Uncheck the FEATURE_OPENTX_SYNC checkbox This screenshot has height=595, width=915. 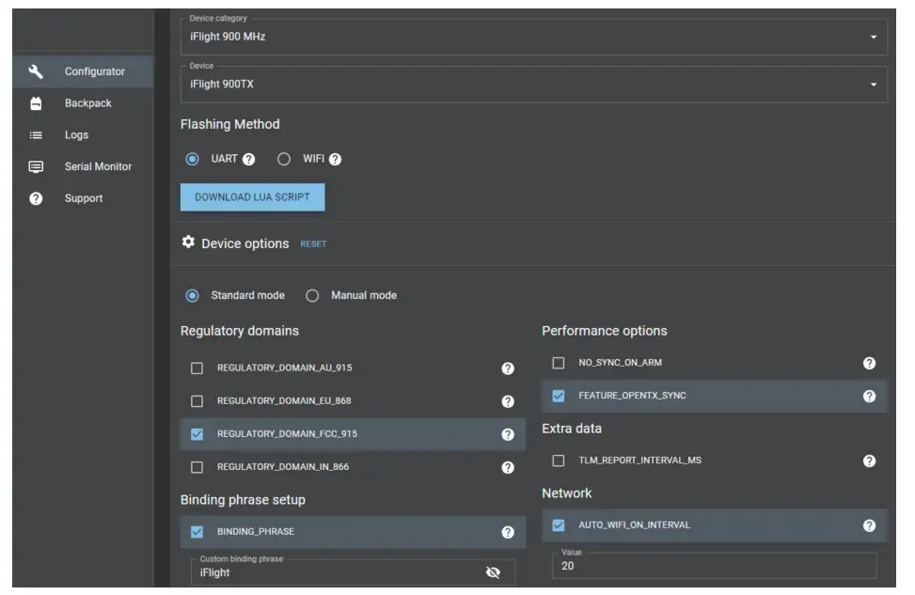tap(559, 396)
